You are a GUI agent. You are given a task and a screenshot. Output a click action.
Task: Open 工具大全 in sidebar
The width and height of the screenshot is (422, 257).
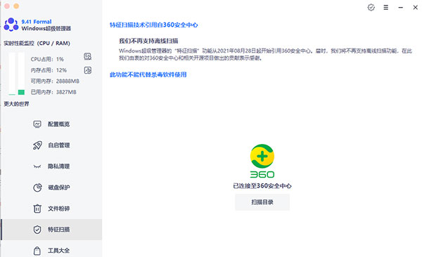(51, 251)
